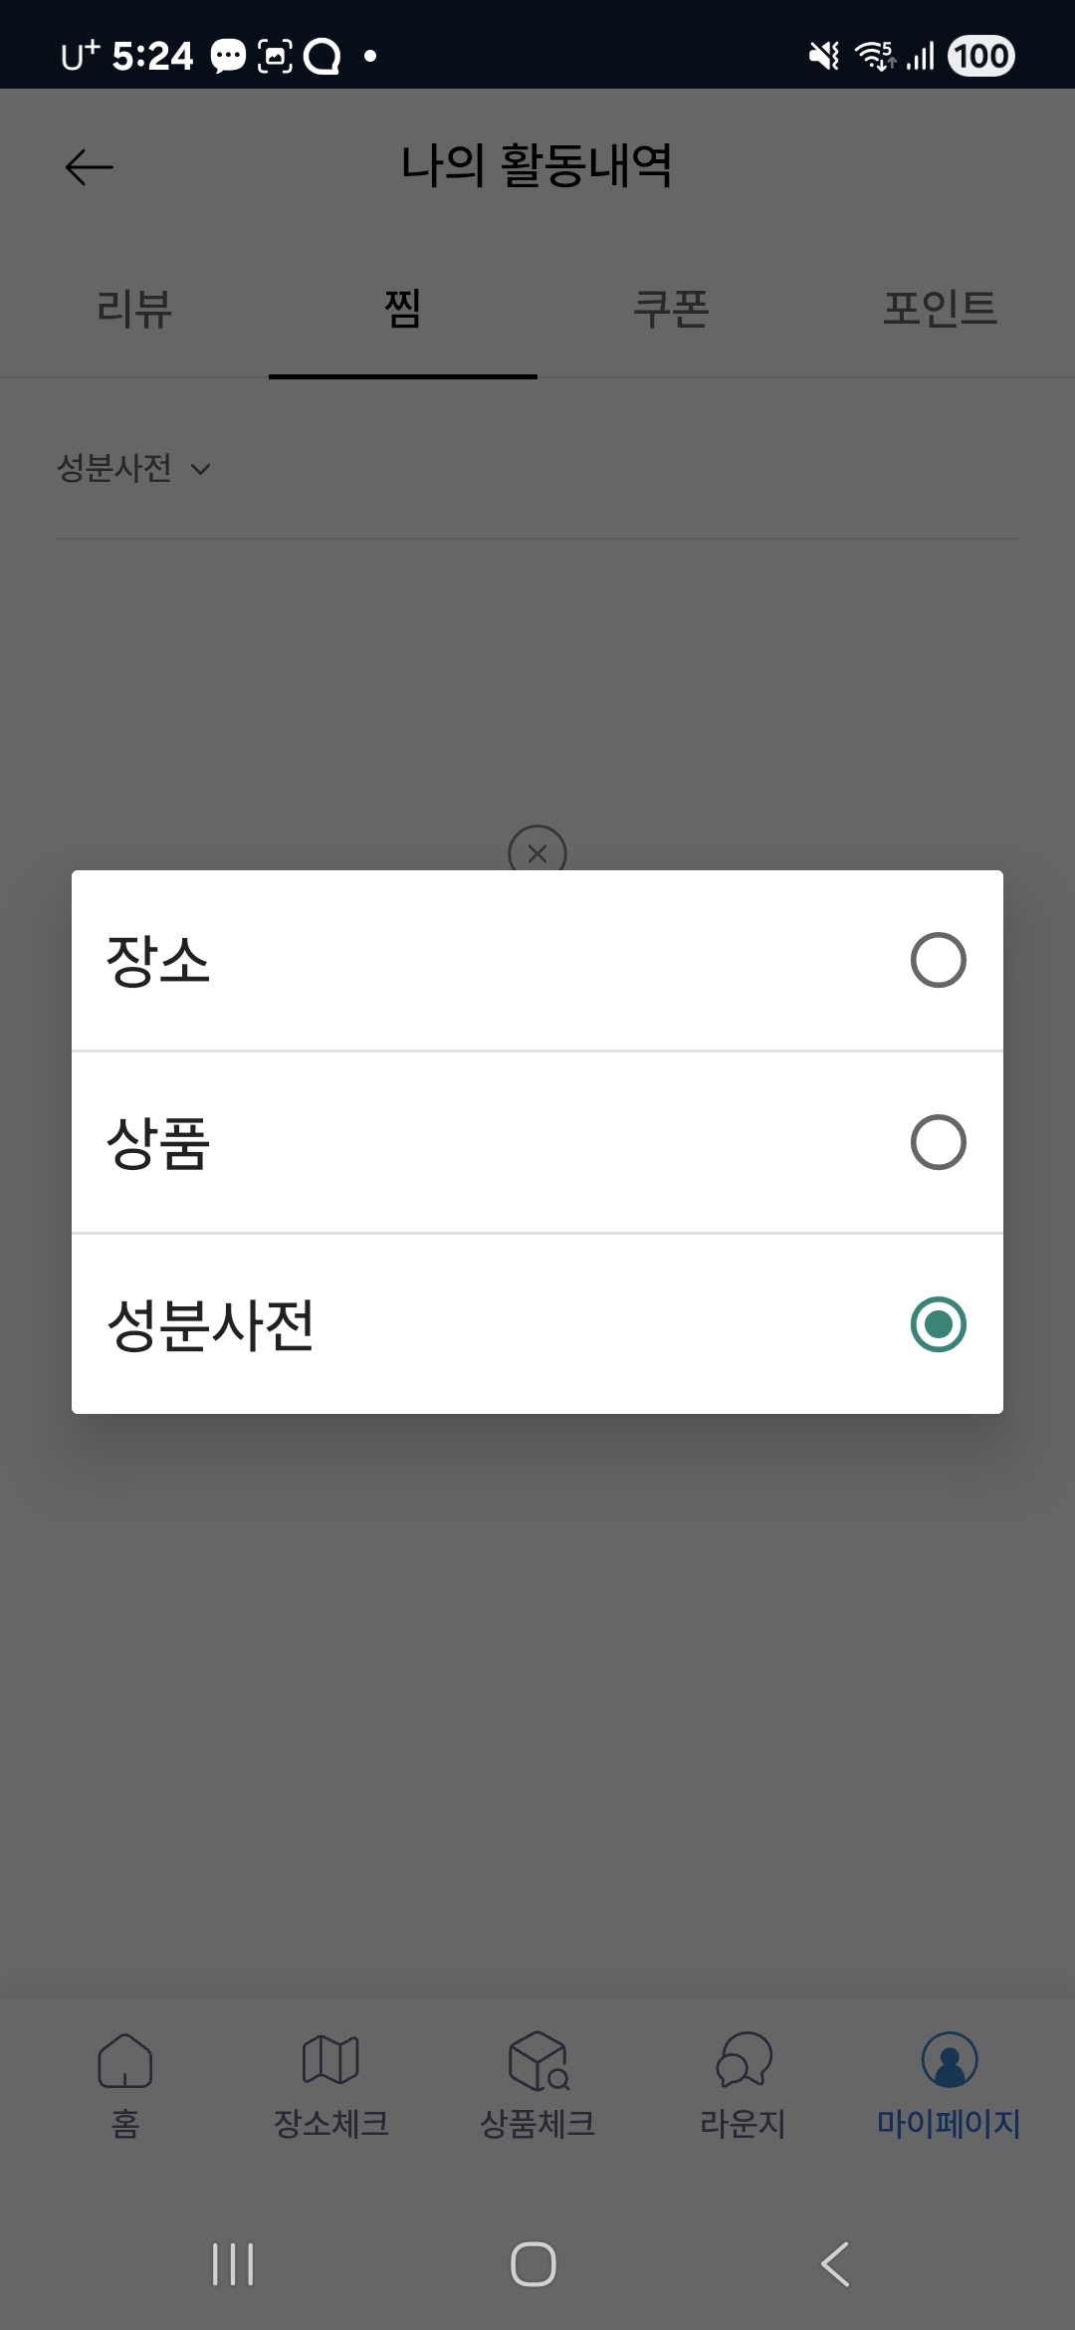Select the 찜 tab
The image size is (1075, 2330).
pos(403,309)
